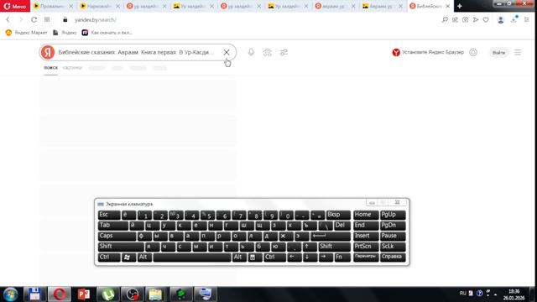Take a snapshot with the camera icon
The width and height of the screenshot is (537, 302).
pyautogui.click(x=465, y=20)
